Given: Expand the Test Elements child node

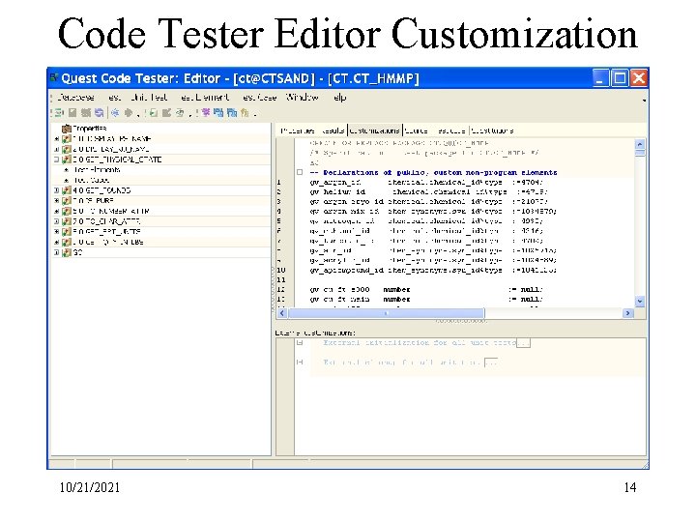Looking at the screenshot, I should point(67,170).
